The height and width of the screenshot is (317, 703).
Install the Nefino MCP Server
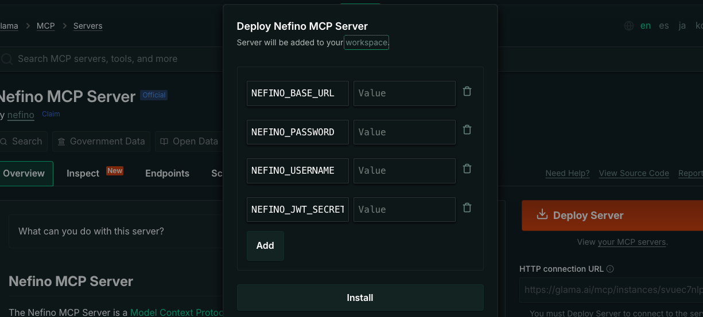360,298
